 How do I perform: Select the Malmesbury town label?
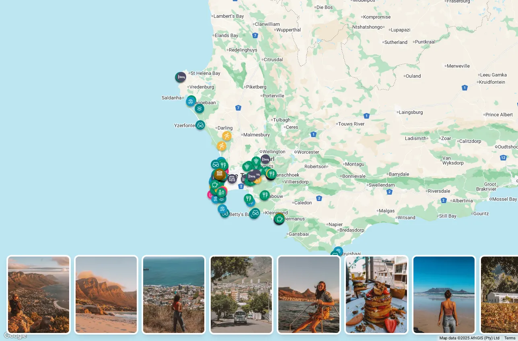[256, 135]
